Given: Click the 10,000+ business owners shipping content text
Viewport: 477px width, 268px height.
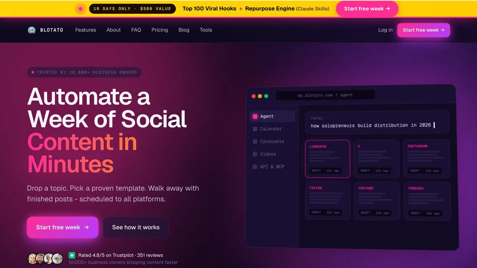Looking at the screenshot, I should pyautogui.click(x=123, y=262).
